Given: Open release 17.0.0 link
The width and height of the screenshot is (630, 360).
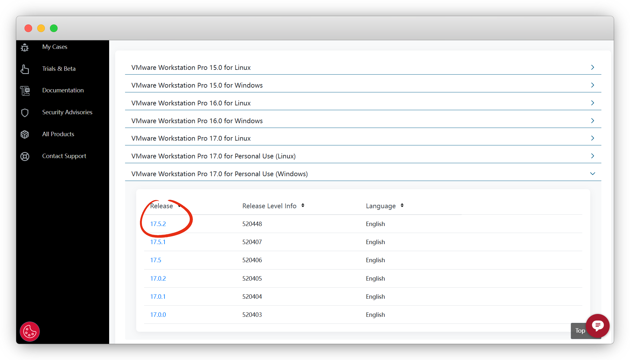Looking at the screenshot, I should click(x=158, y=315).
